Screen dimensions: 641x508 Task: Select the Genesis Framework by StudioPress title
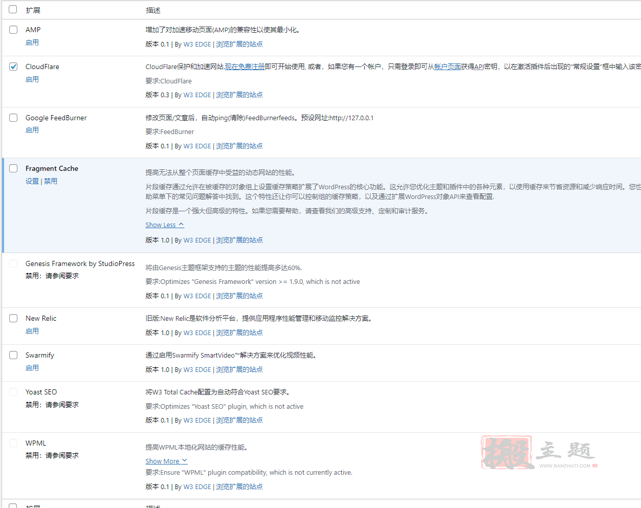(80, 263)
